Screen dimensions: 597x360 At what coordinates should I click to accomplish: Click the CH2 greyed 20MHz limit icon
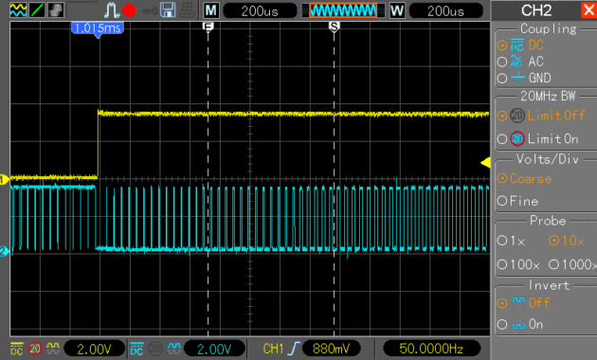[155, 349]
